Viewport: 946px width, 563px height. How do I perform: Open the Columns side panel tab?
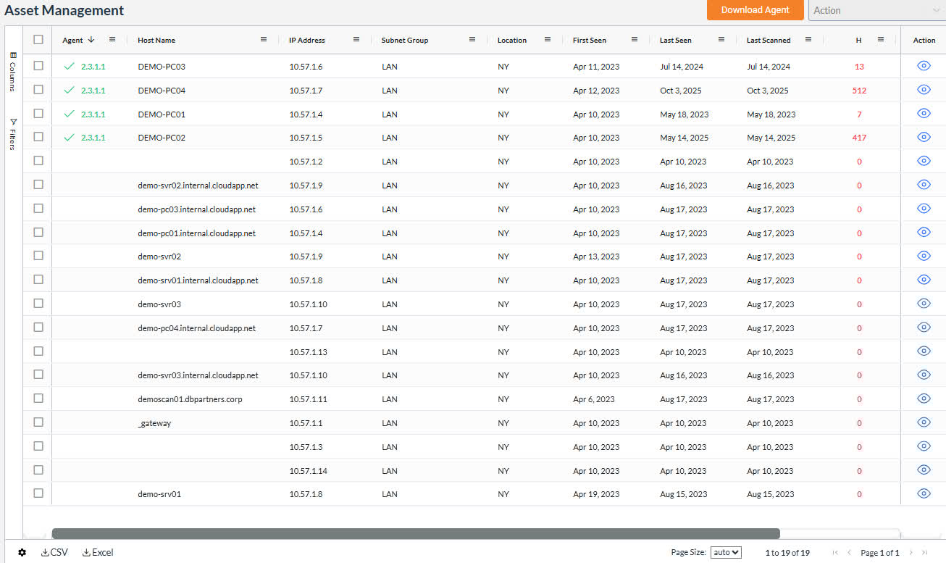(12, 71)
